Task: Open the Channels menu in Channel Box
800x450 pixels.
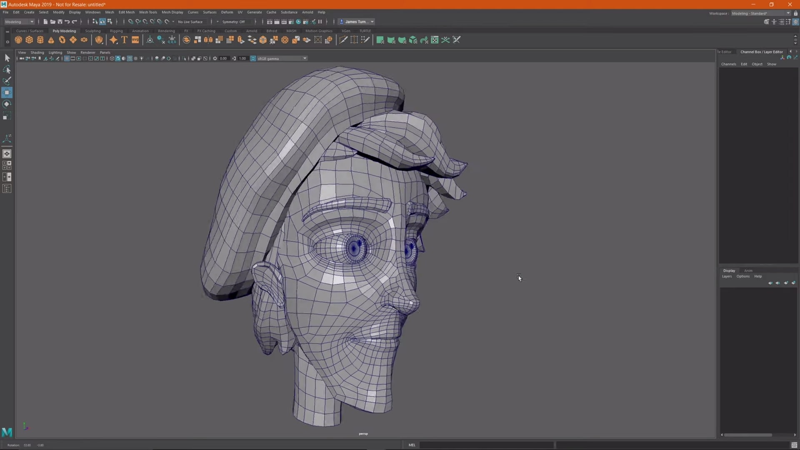Action: tap(728, 64)
